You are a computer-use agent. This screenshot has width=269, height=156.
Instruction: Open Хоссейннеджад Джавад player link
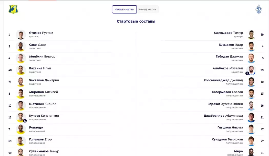click(223, 80)
